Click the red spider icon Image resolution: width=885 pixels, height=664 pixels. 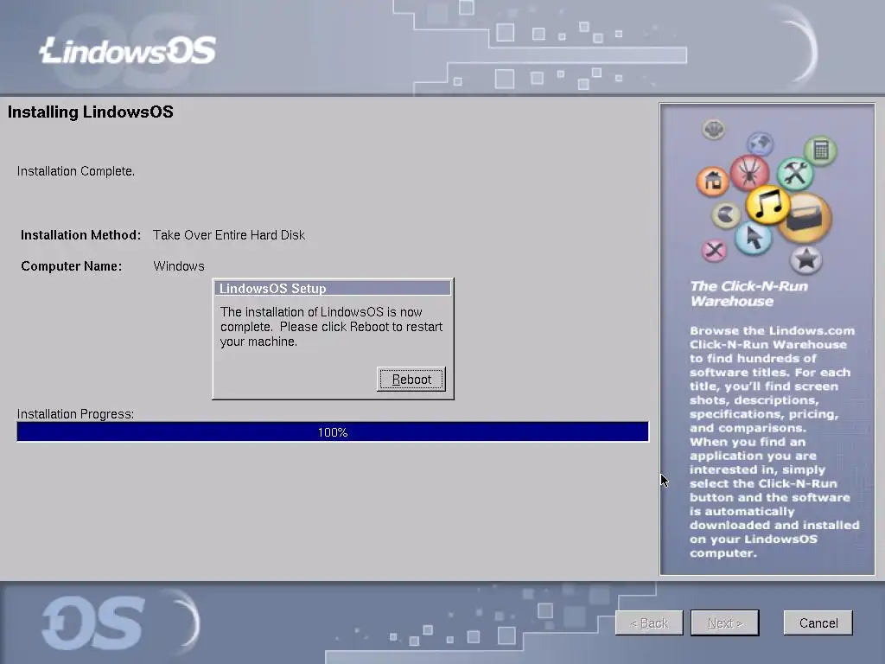749,172
